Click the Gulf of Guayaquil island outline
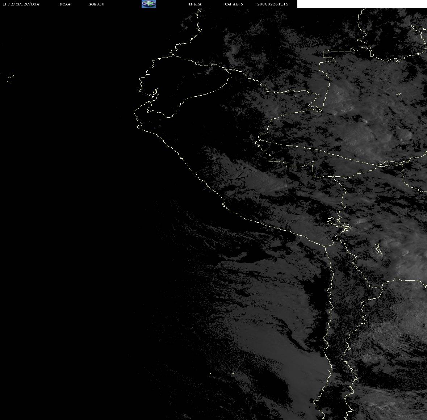Image resolution: width=427 pixels, height=420 pixels. [x=154, y=94]
